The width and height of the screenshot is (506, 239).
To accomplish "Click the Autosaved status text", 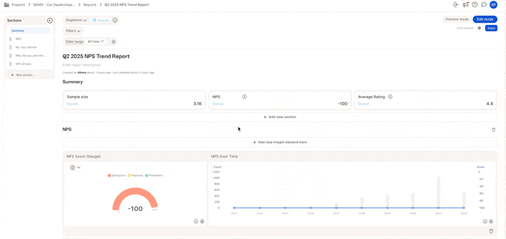I will coord(465,28).
